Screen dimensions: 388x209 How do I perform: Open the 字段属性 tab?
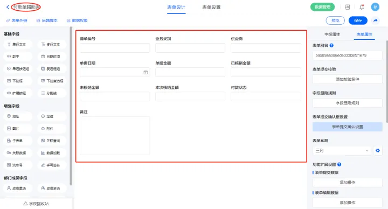point(332,34)
